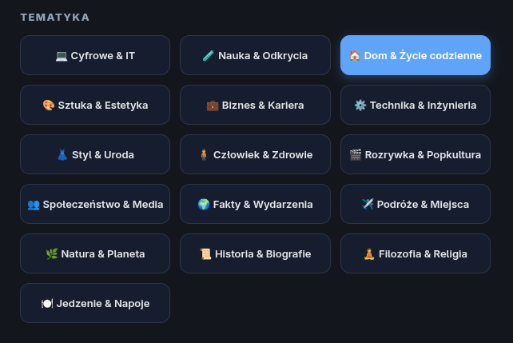Image resolution: width=513 pixels, height=343 pixels.
Task: Choose Podróże & Miejsca category
Action: click(416, 204)
